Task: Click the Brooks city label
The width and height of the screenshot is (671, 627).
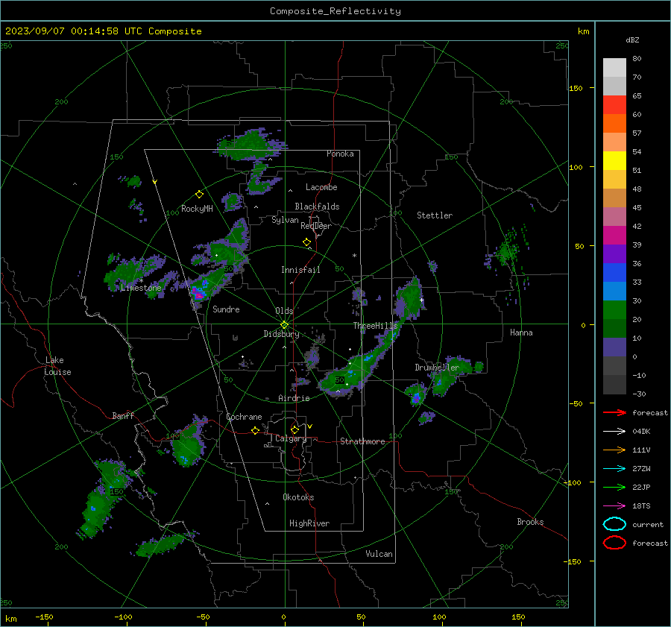Action: [530, 522]
